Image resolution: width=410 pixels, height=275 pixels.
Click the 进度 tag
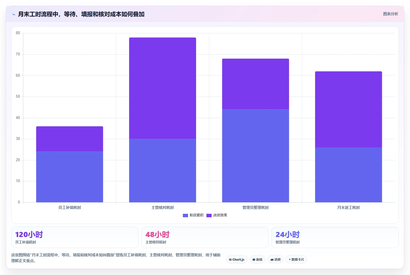[275, 259]
